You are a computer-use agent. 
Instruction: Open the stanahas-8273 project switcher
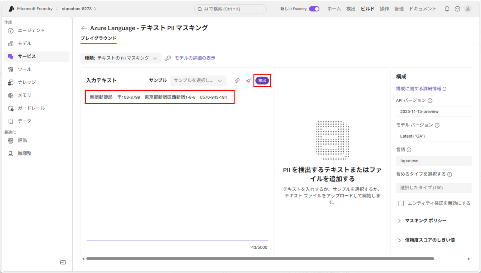coord(79,9)
